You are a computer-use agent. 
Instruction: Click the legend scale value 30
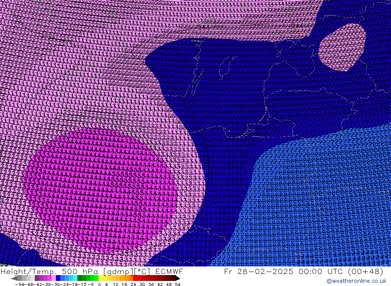(142, 284)
